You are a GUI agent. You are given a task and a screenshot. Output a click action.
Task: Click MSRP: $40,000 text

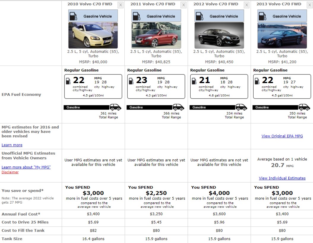pyautogui.click(x=93, y=62)
